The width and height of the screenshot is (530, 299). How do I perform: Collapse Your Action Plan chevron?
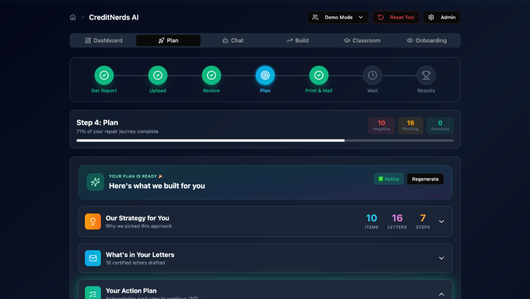(x=441, y=294)
